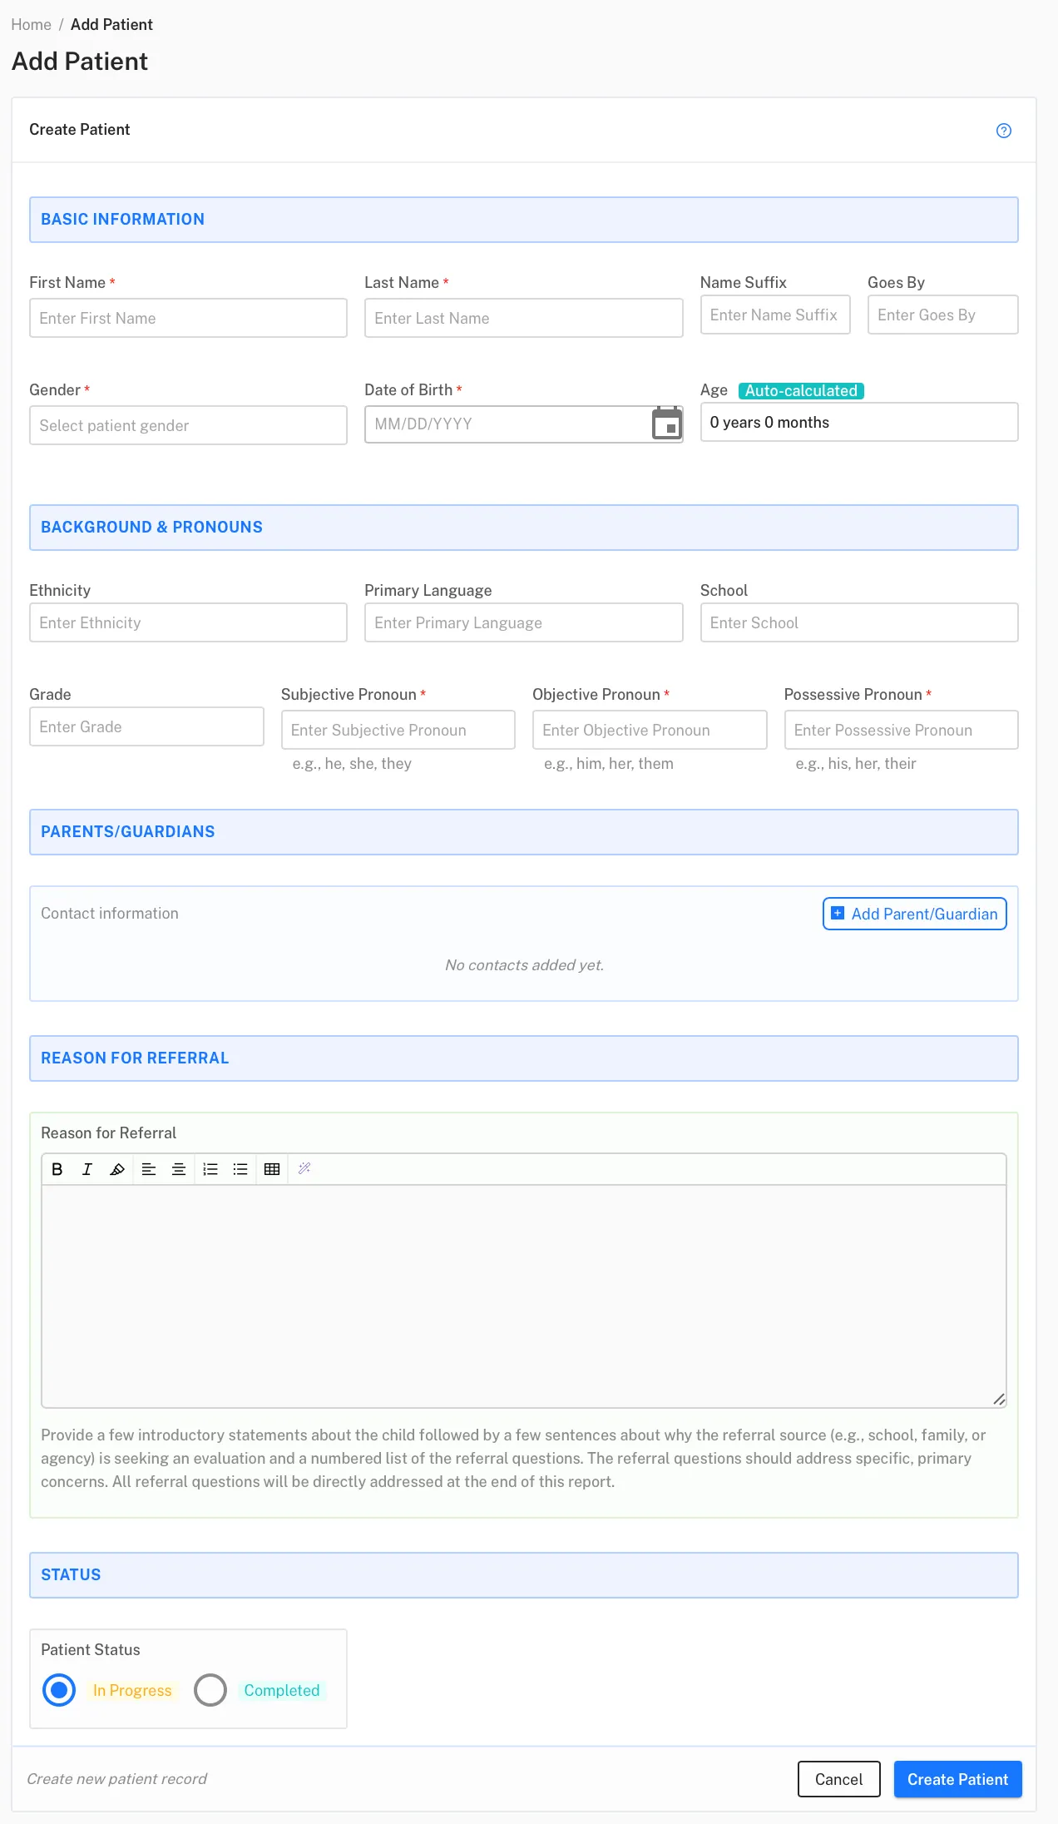Insert a table into referral text
This screenshot has height=1824, width=1058.
(x=272, y=1169)
